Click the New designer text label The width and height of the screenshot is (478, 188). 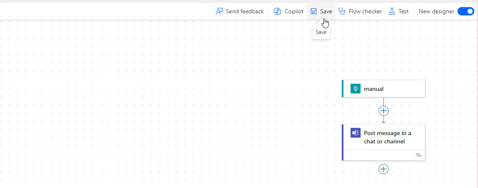(x=436, y=11)
